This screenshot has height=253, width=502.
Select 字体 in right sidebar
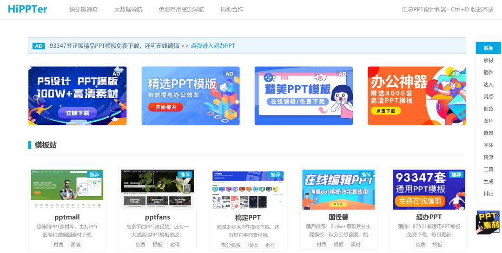click(x=488, y=145)
